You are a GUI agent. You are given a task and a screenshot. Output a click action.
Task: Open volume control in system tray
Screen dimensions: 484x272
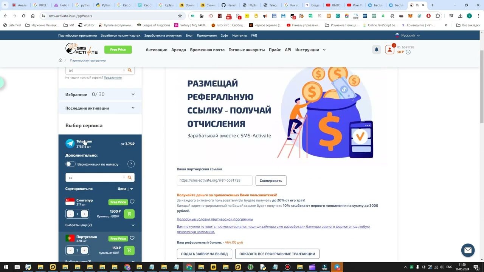pyautogui.click(x=441, y=267)
